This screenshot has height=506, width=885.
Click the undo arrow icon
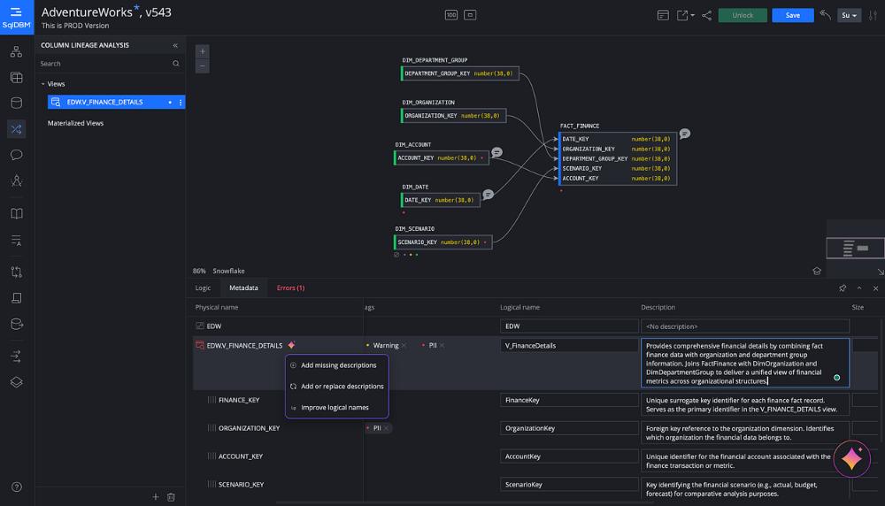click(x=825, y=15)
